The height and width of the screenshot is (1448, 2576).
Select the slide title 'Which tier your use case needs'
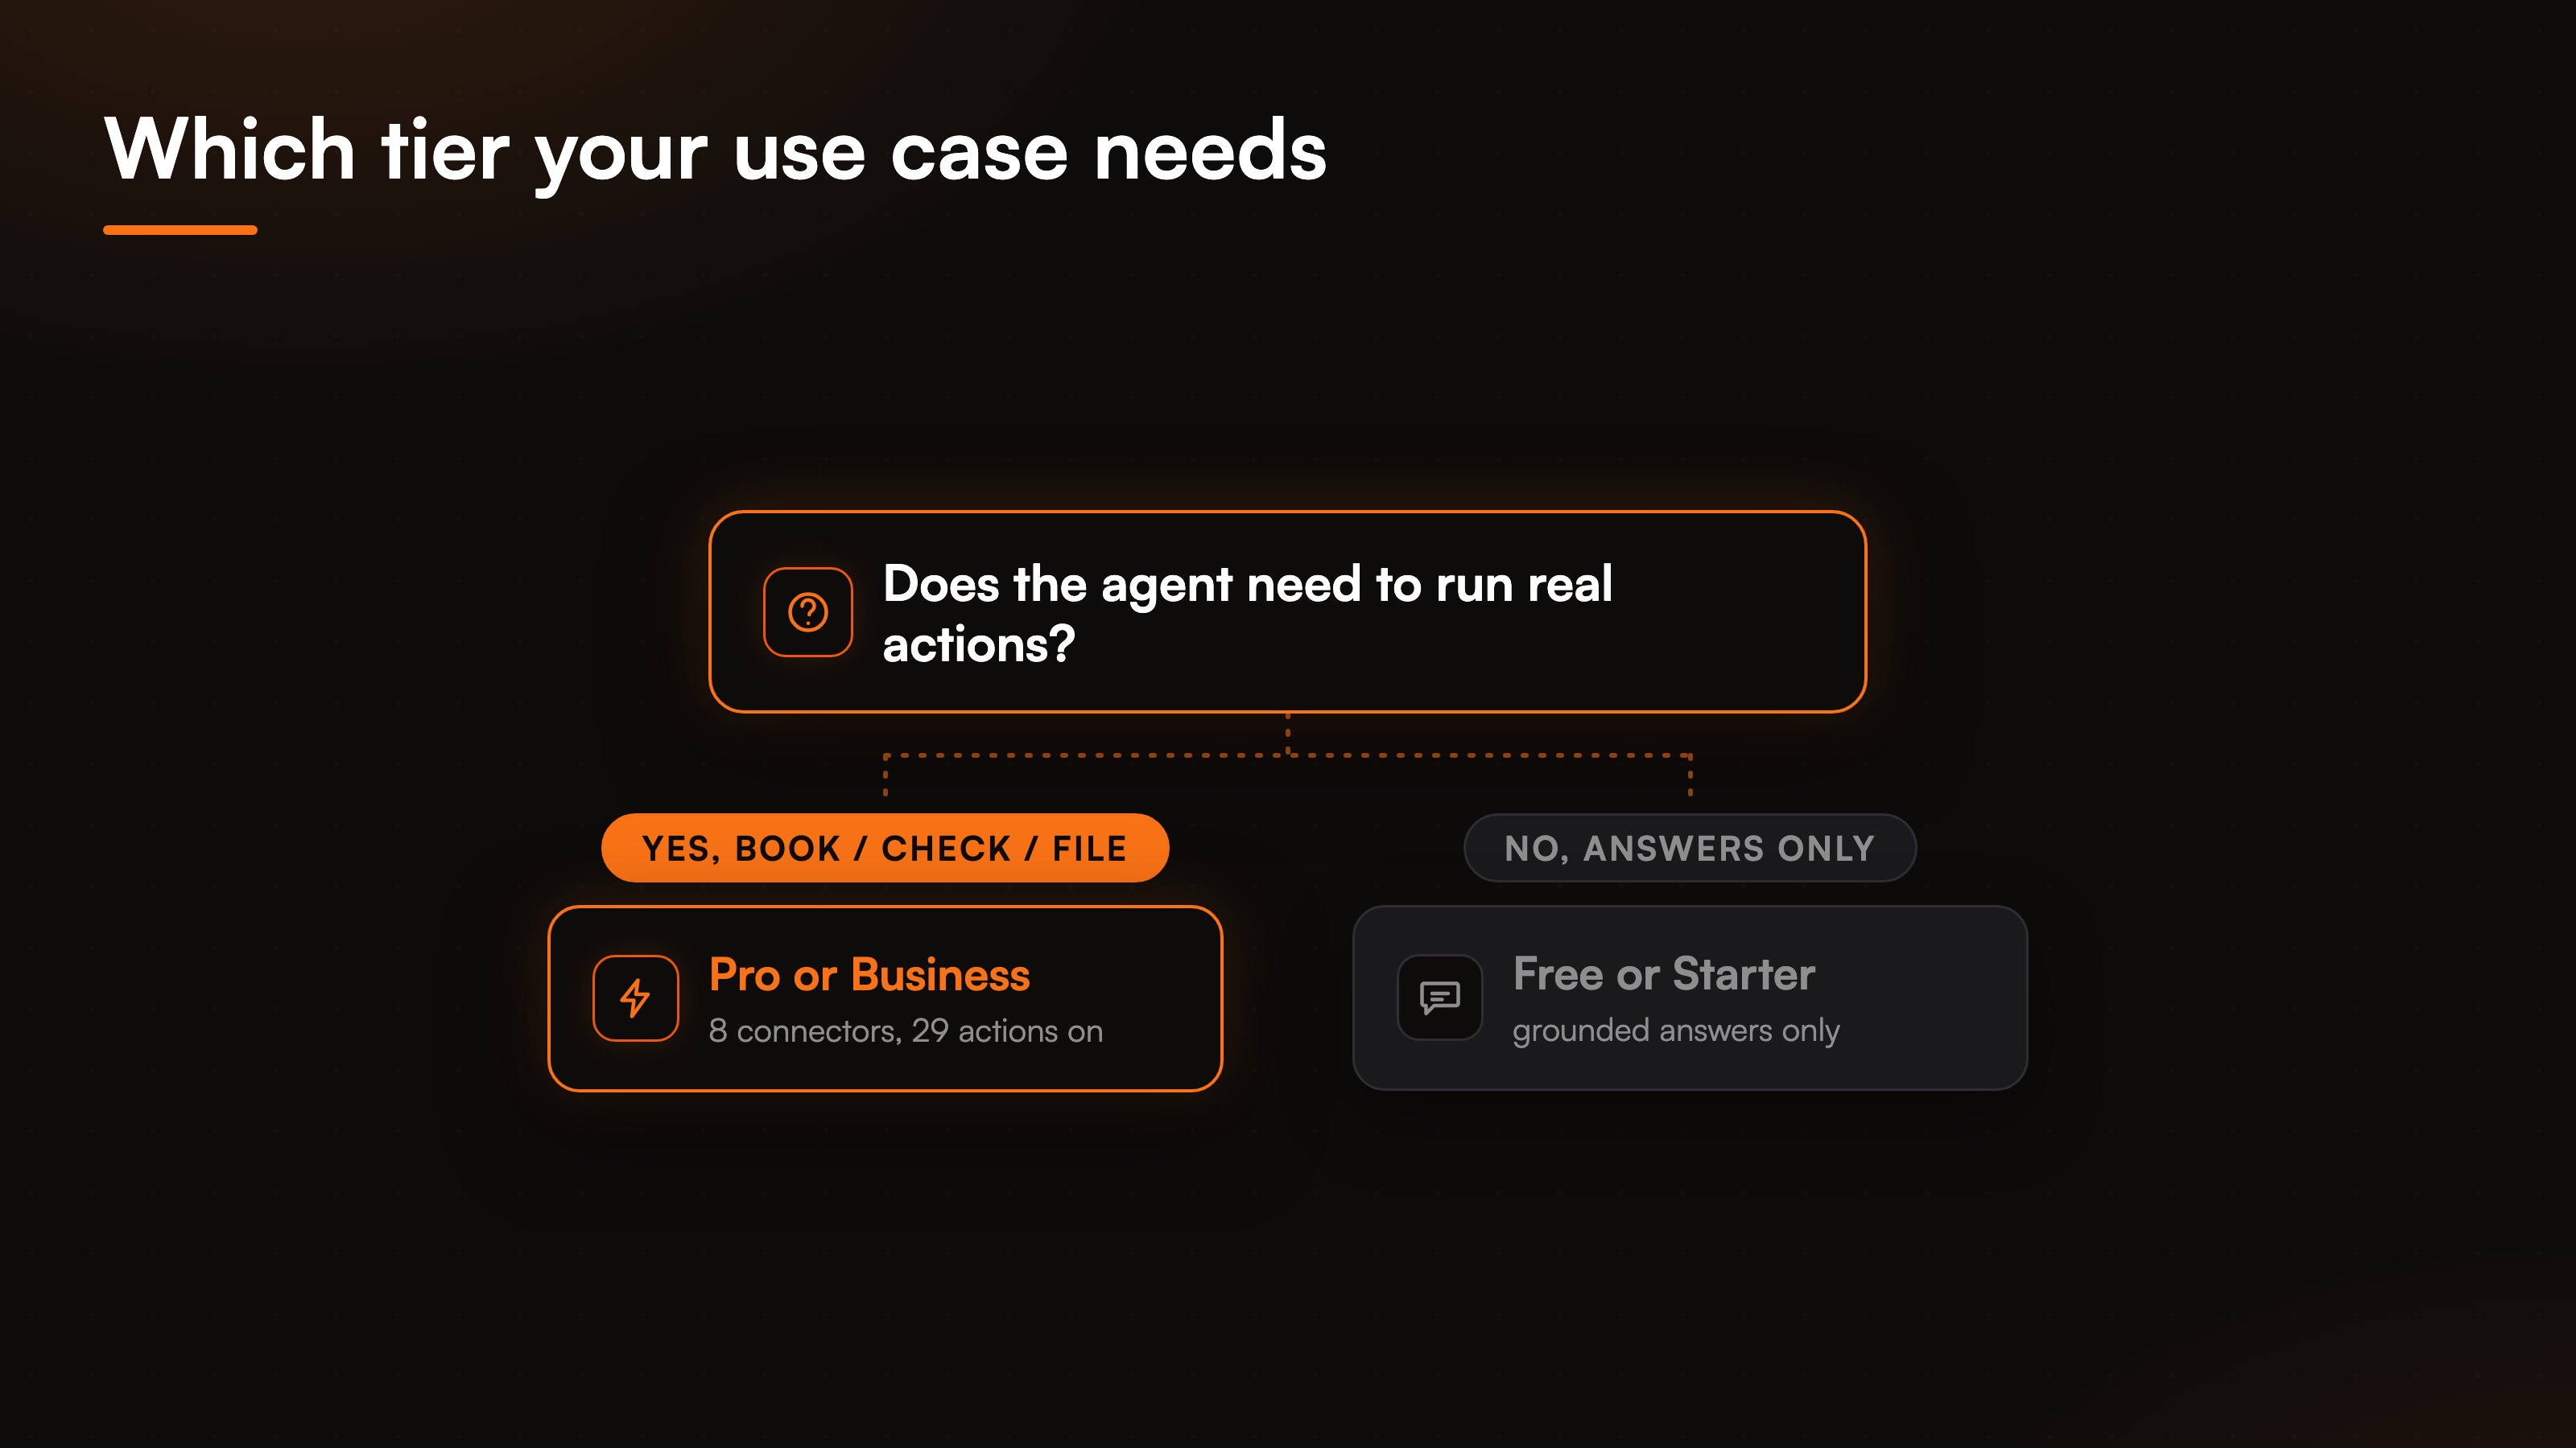[716, 150]
